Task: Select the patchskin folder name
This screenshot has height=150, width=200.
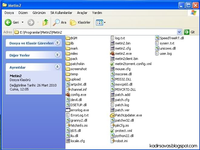Action: (78, 64)
